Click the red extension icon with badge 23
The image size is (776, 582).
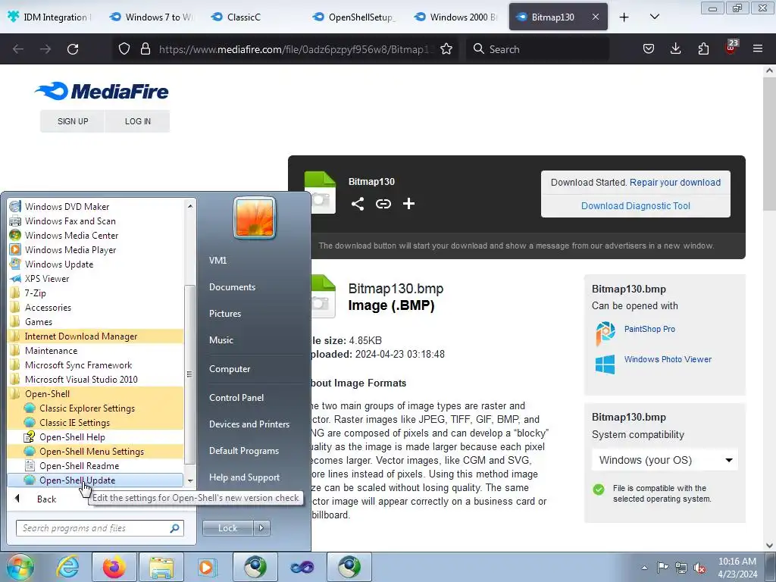pyautogui.click(x=731, y=48)
